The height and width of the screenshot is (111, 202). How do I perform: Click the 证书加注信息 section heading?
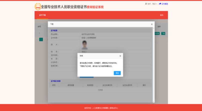coord(56,81)
